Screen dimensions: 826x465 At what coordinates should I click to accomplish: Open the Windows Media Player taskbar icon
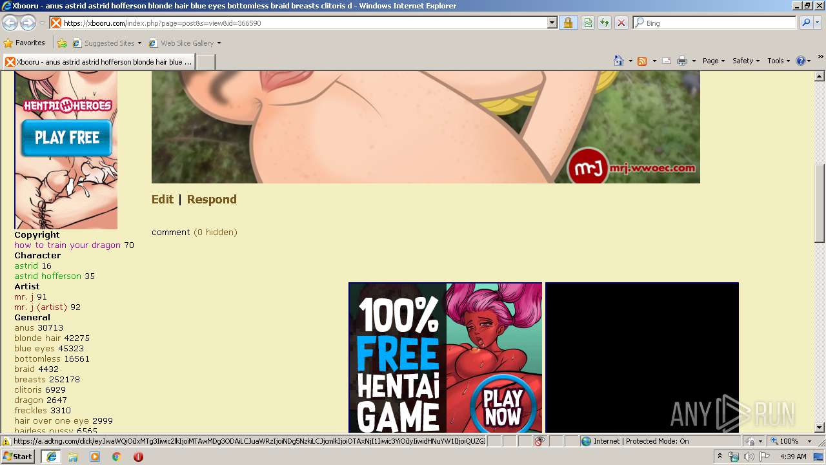[95, 457]
